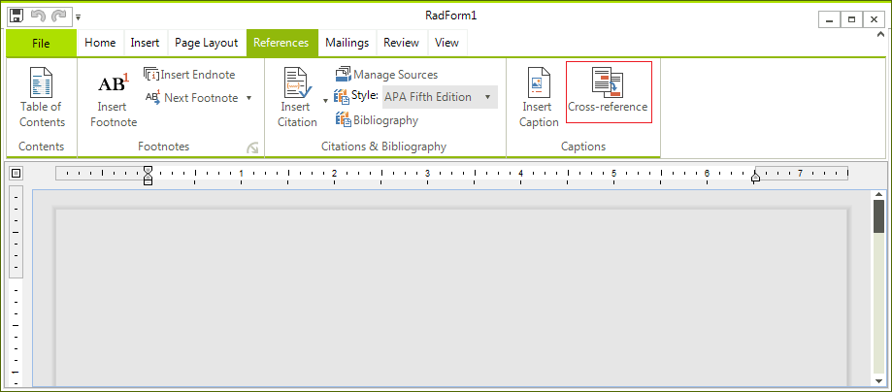
Task: Switch to the Home tab
Action: pos(100,43)
